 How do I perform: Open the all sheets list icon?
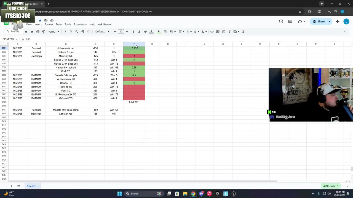[19, 186]
